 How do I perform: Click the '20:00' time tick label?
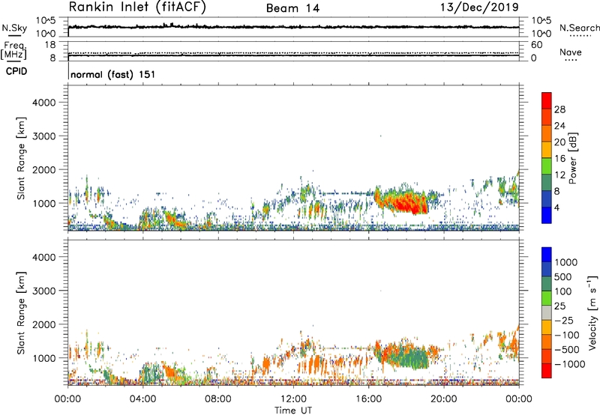point(443,399)
